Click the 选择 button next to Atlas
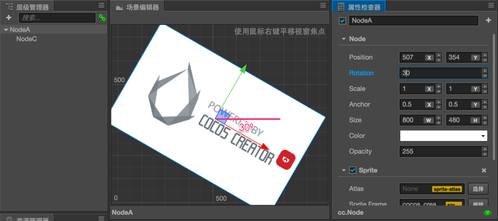 click(x=478, y=189)
